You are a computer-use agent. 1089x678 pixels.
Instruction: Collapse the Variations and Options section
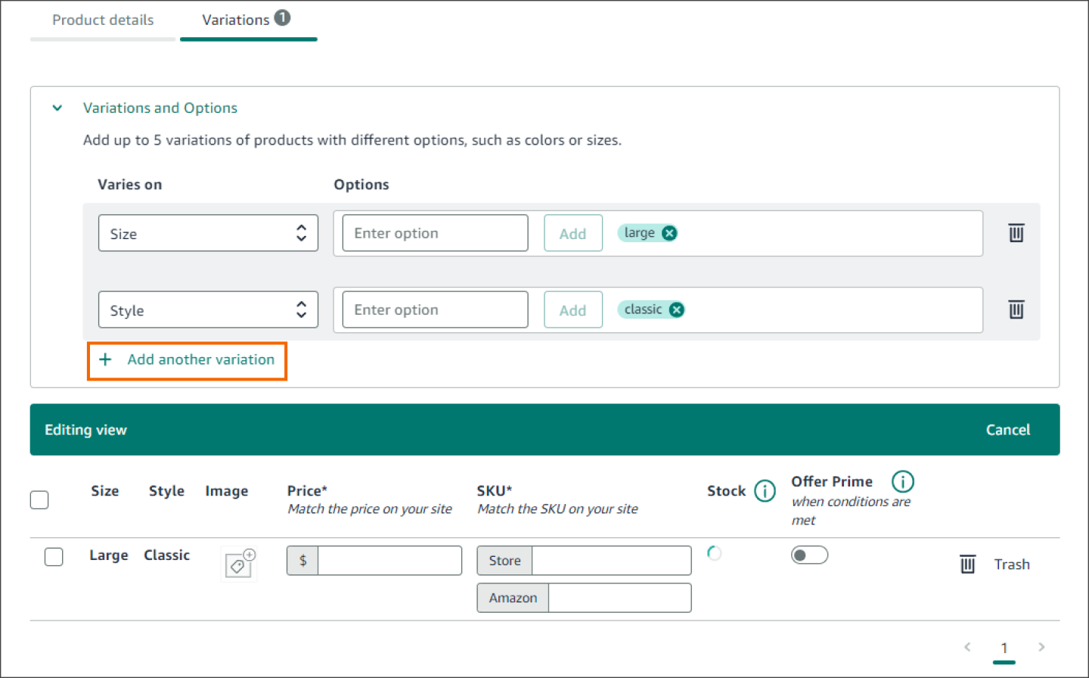coord(57,107)
